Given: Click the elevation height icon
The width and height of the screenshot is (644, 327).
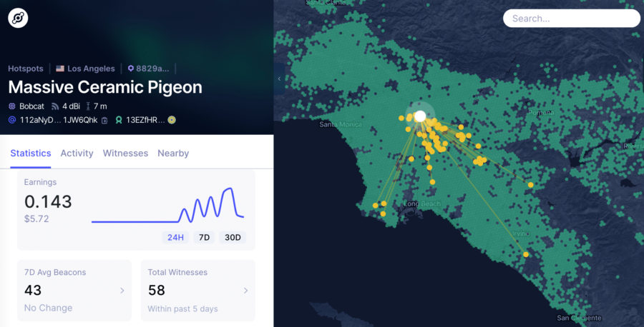Looking at the screenshot, I should coord(87,106).
